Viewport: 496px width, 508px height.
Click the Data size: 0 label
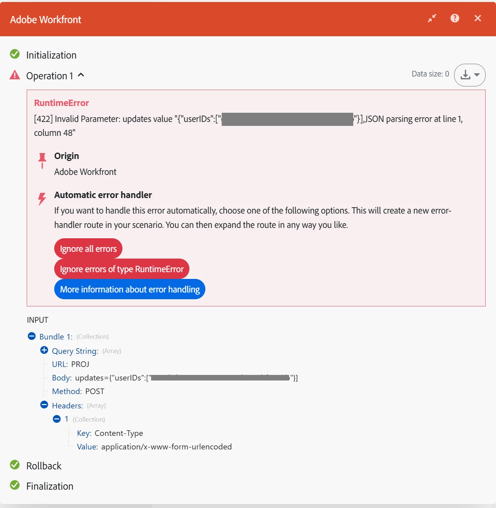(430, 74)
